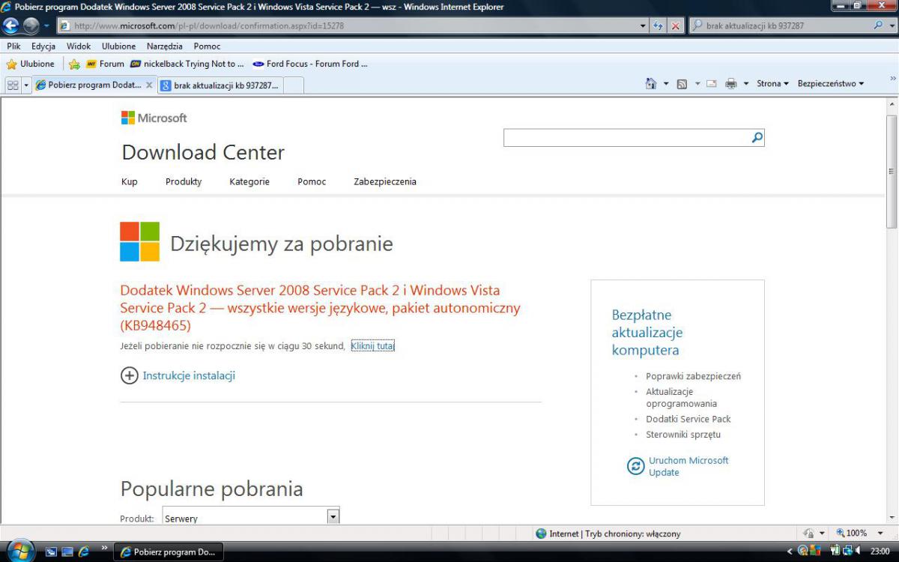
Task: Click the Add to favorites bar icon
Action: pos(74,64)
